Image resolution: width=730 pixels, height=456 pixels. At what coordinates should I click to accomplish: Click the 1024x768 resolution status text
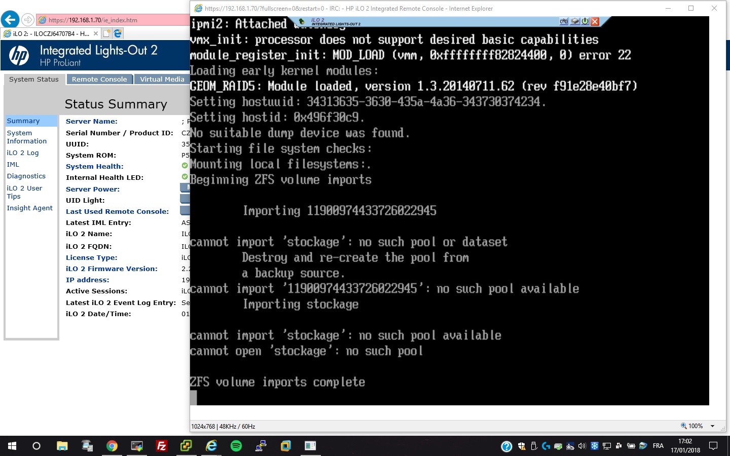(x=223, y=427)
